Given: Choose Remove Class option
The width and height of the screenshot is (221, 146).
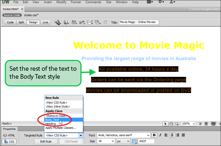Looking at the screenshot, I should pyautogui.click(x=64, y=116).
